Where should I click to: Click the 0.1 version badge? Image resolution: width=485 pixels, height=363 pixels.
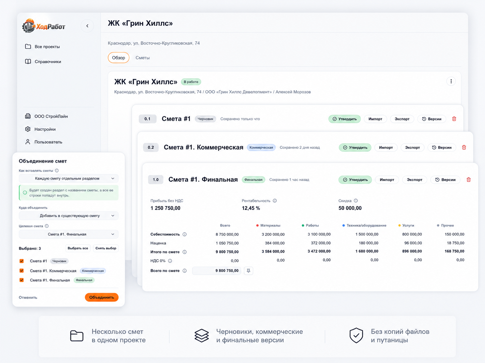[147, 119]
